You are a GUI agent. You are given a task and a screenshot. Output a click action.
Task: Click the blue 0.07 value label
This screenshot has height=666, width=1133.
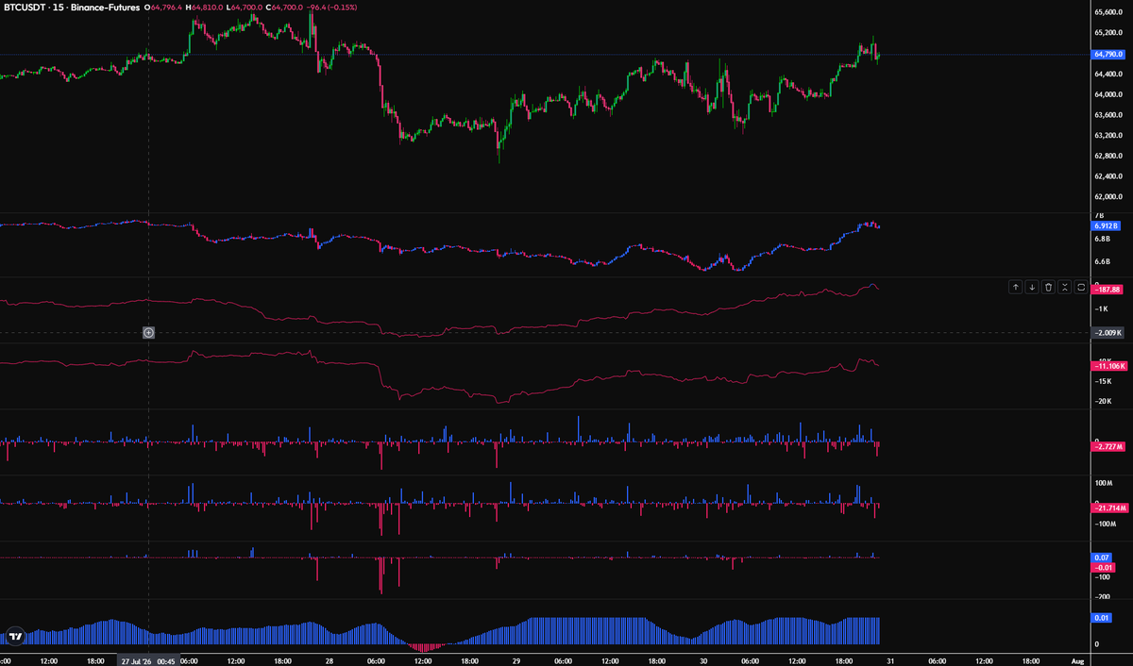click(1103, 558)
